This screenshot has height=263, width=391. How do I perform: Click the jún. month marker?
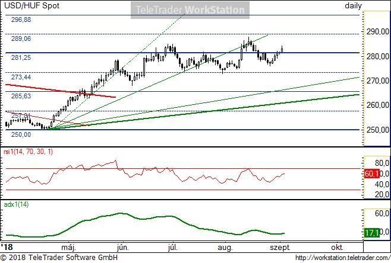pos(123,248)
